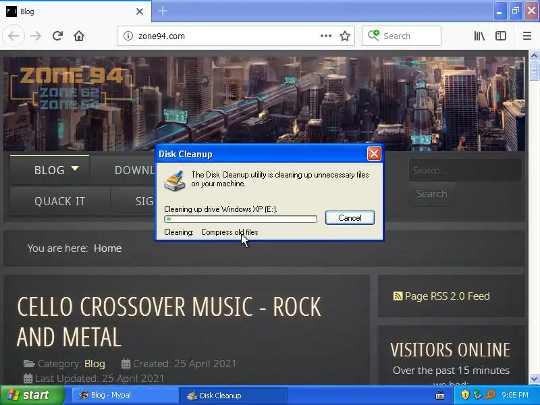The image size is (540, 405).
Task: Bookmark this page with the star icon
Action: [345, 36]
